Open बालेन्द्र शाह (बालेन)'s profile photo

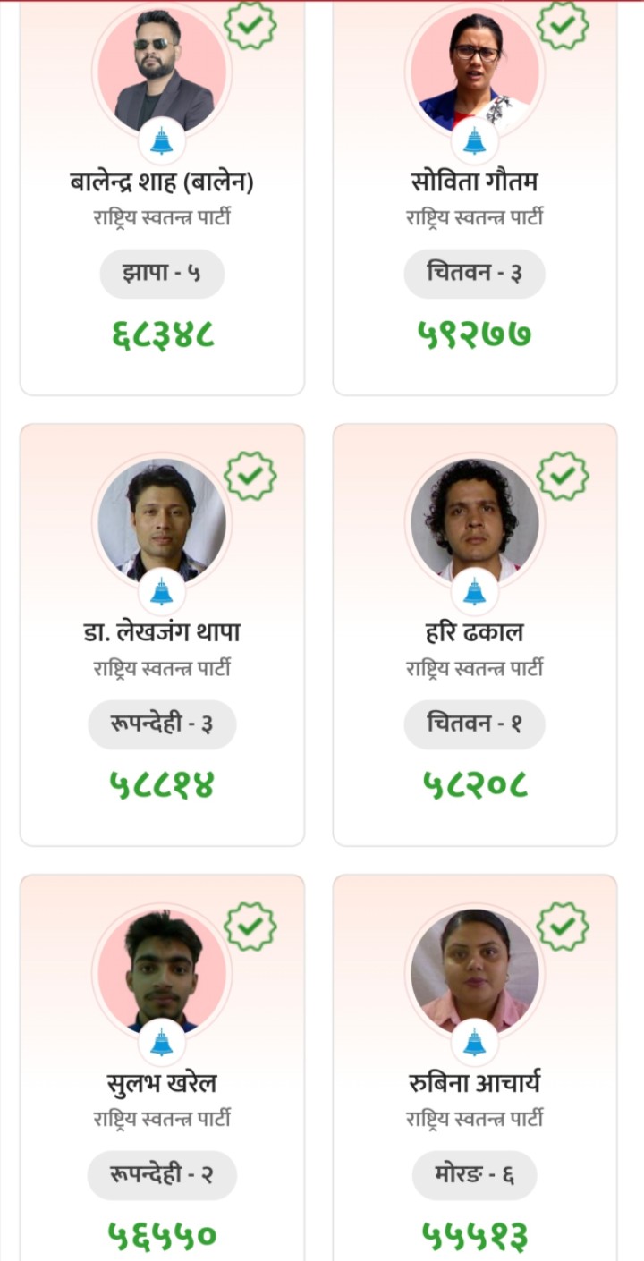click(x=162, y=70)
